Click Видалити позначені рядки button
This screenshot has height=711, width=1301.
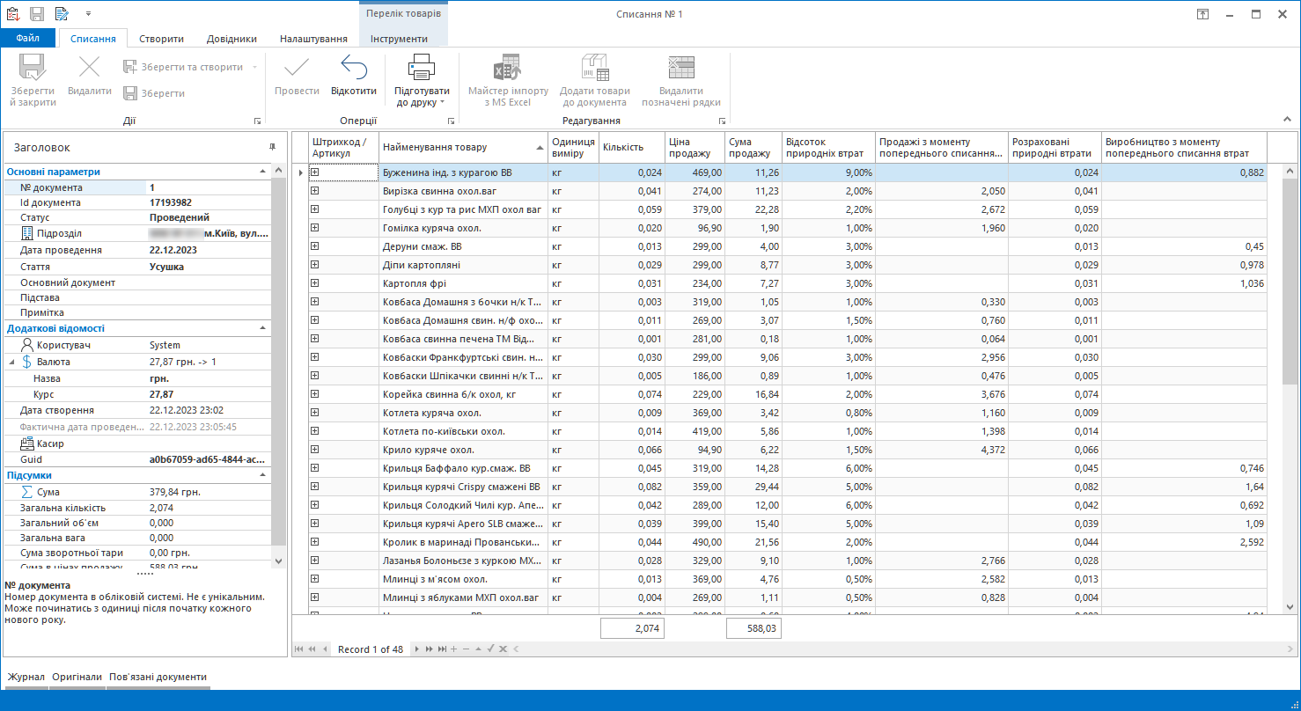tap(681, 80)
